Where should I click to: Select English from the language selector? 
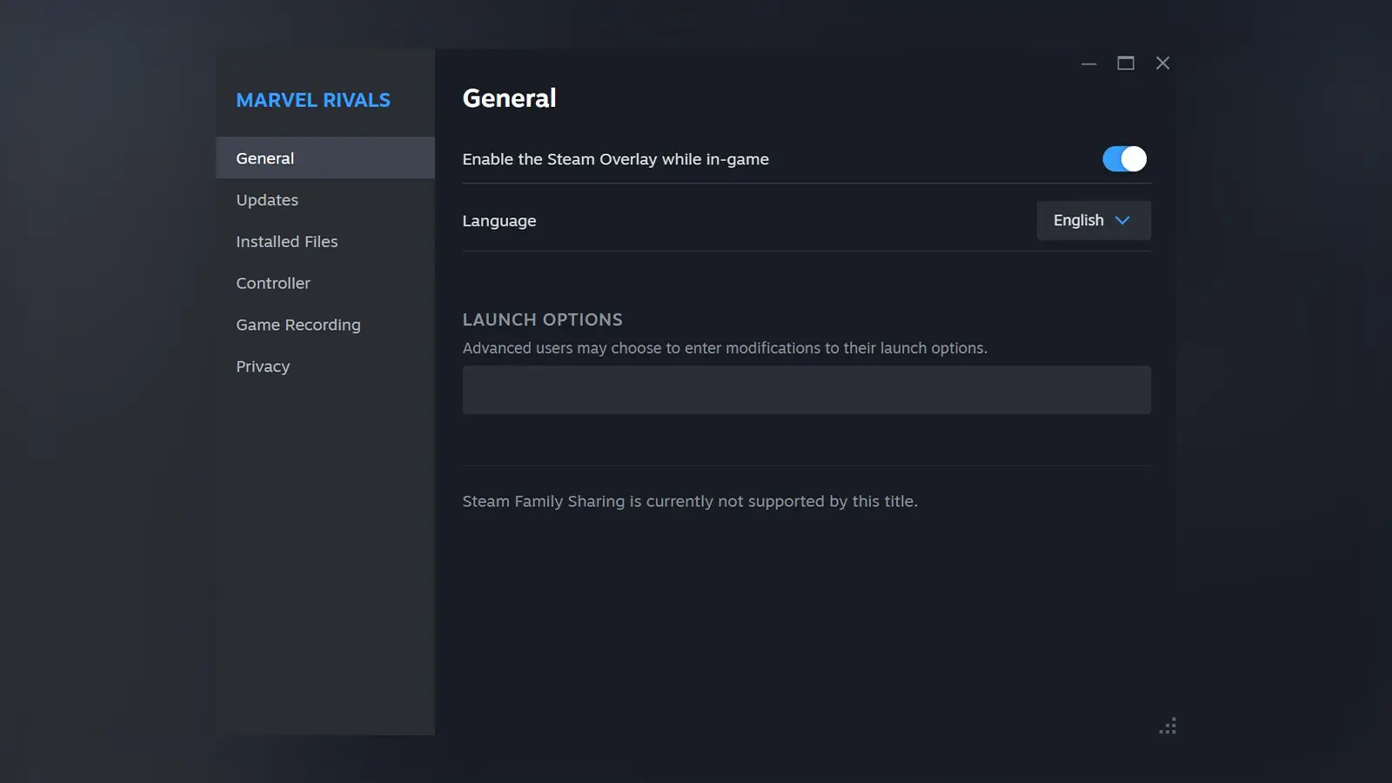click(x=1078, y=220)
